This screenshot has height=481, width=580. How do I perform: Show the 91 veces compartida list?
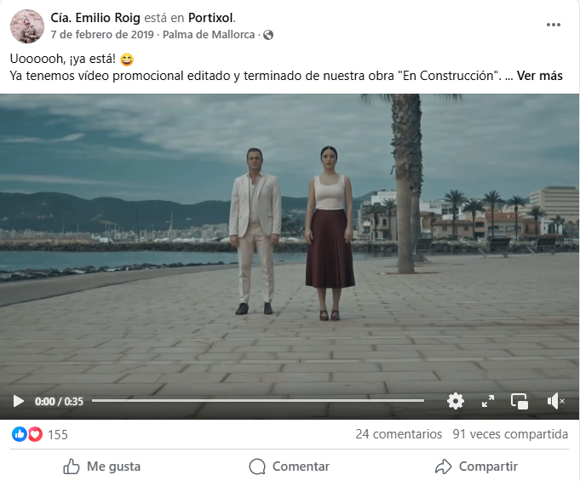pyautogui.click(x=510, y=434)
